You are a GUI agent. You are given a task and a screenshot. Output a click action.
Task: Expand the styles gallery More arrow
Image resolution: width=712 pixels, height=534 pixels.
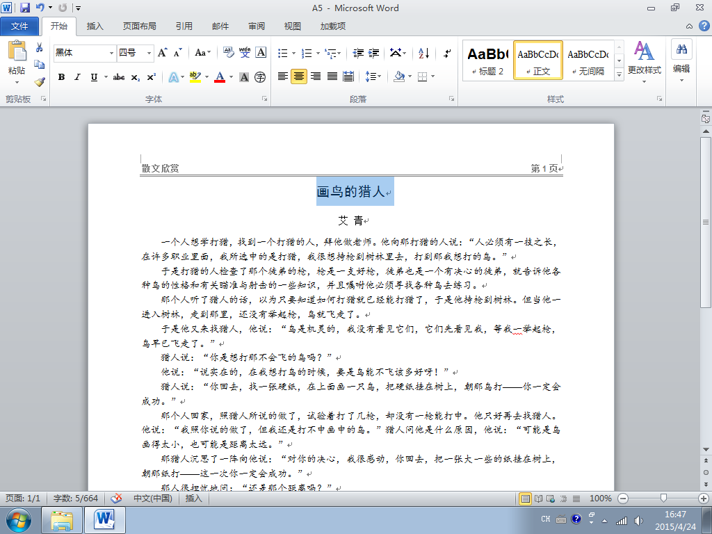tap(619, 75)
